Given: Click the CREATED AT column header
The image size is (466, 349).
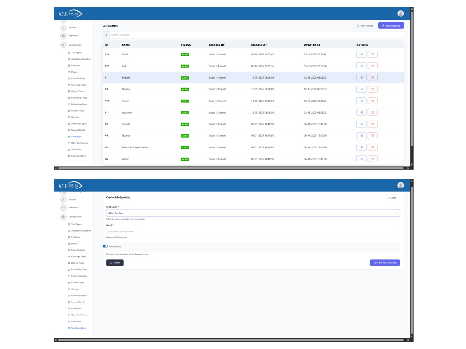Looking at the screenshot, I should (x=259, y=45).
